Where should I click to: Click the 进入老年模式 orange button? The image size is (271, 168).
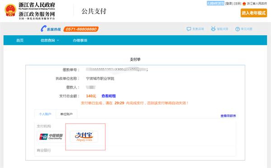[254, 13]
